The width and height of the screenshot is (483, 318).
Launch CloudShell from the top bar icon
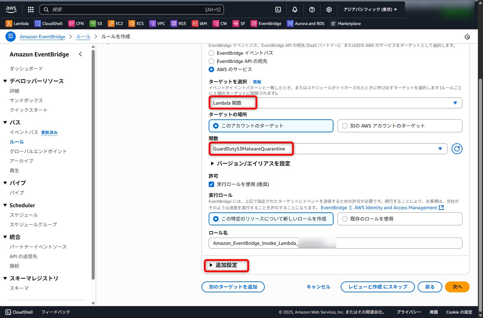click(x=278, y=10)
